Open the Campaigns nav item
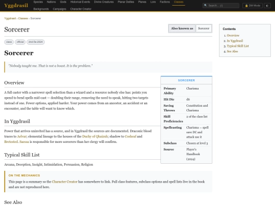The width and height of the screenshot is (275, 206). [60, 9]
